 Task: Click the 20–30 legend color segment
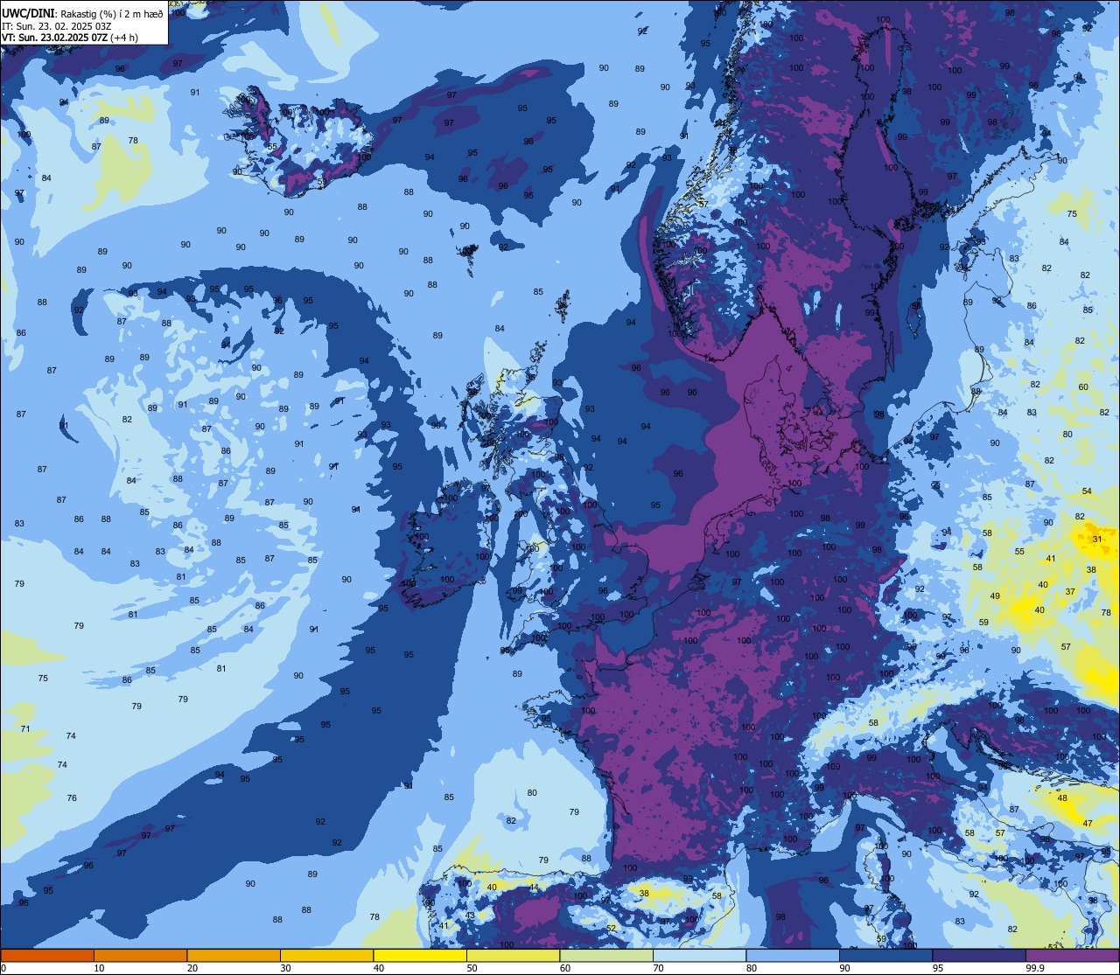tap(234, 955)
